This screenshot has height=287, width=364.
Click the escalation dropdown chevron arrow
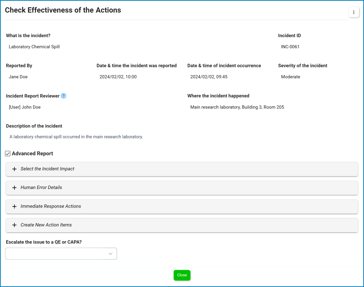pyautogui.click(x=111, y=254)
